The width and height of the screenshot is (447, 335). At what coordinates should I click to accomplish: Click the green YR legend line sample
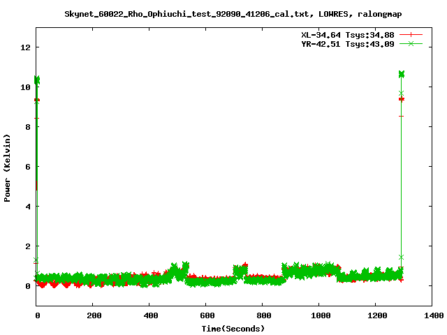click(x=411, y=43)
